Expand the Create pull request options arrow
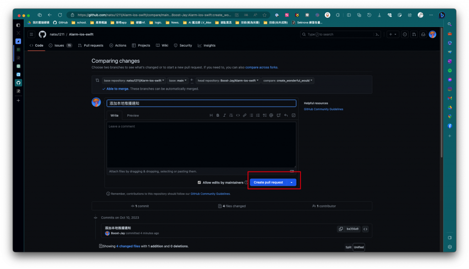 [x=292, y=183]
